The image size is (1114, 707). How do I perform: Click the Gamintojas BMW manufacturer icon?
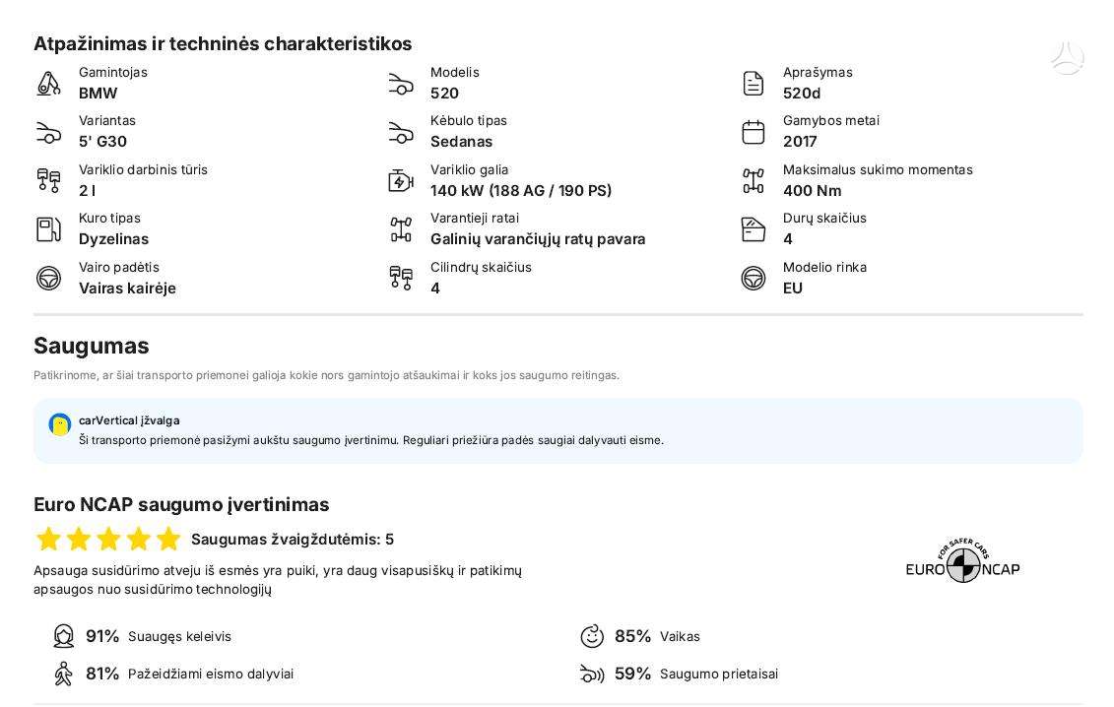[48, 83]
